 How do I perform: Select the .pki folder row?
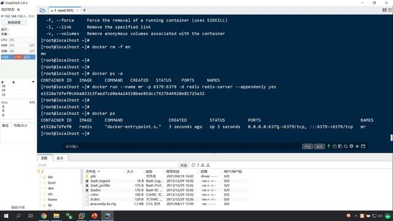pos(165,176)
